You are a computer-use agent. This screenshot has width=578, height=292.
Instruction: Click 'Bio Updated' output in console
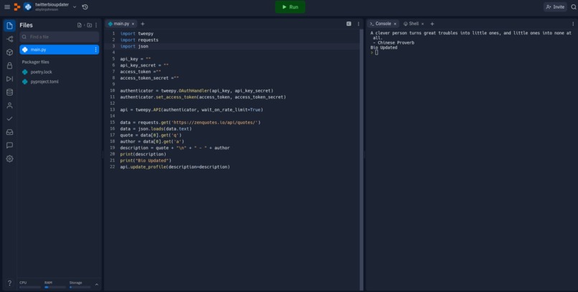384,47
